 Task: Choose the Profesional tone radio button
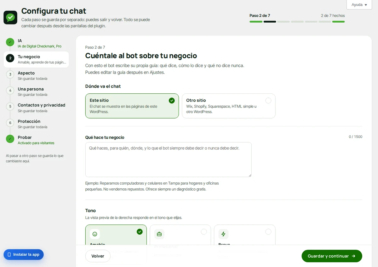click(204, 232)
